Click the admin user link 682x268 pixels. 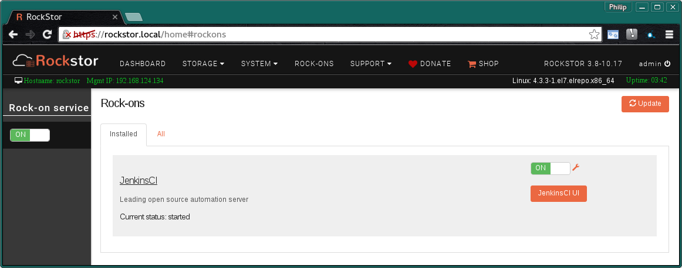click(x=650, y=64)
